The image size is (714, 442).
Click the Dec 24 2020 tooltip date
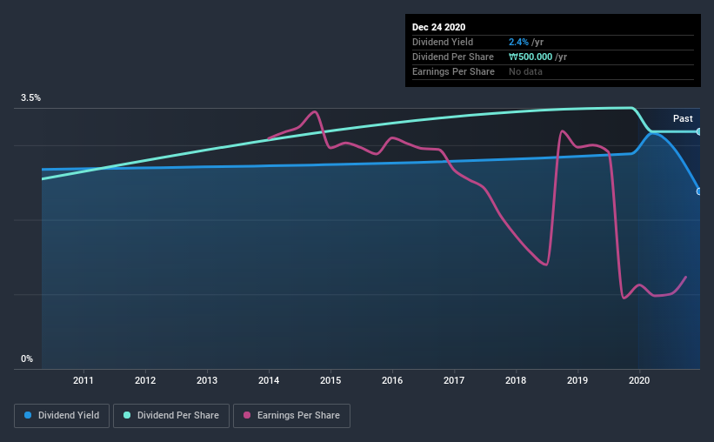(x=438, y=27)
